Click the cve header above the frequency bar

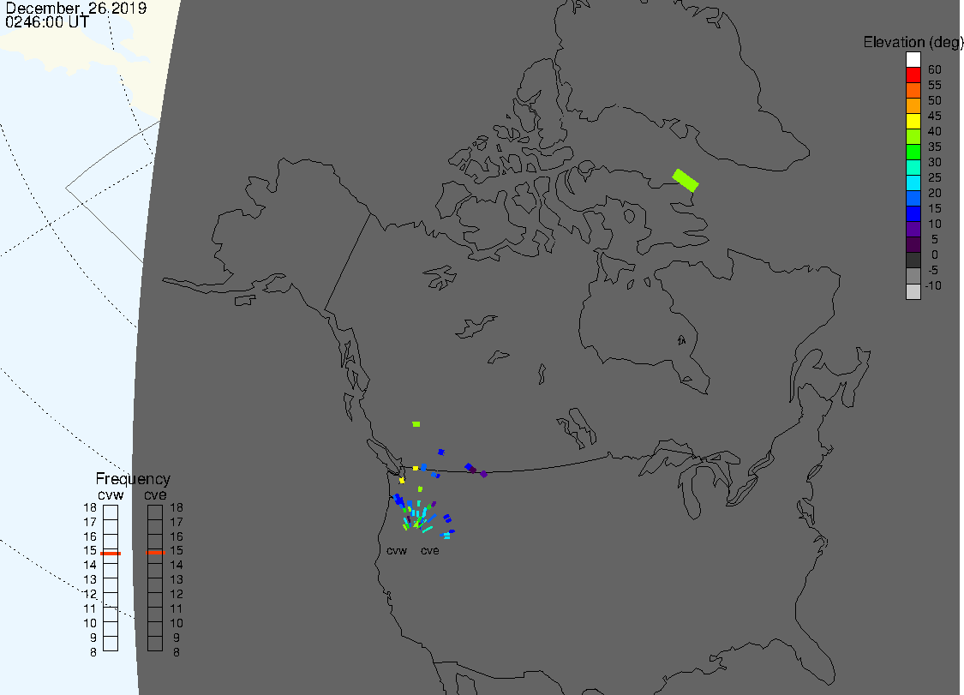coord(156,495)
